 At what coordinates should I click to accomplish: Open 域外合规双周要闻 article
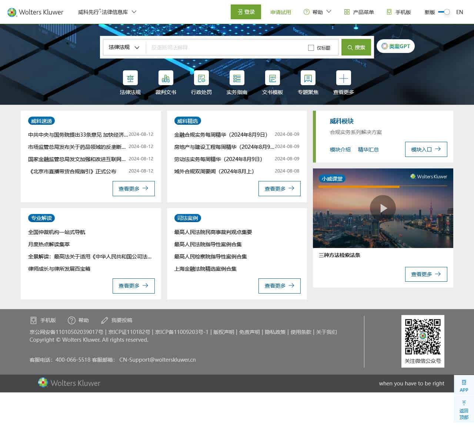[x=214, y=171]
